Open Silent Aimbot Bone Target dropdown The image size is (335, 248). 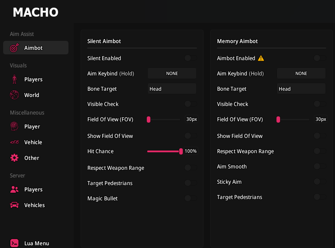[172, 89]
